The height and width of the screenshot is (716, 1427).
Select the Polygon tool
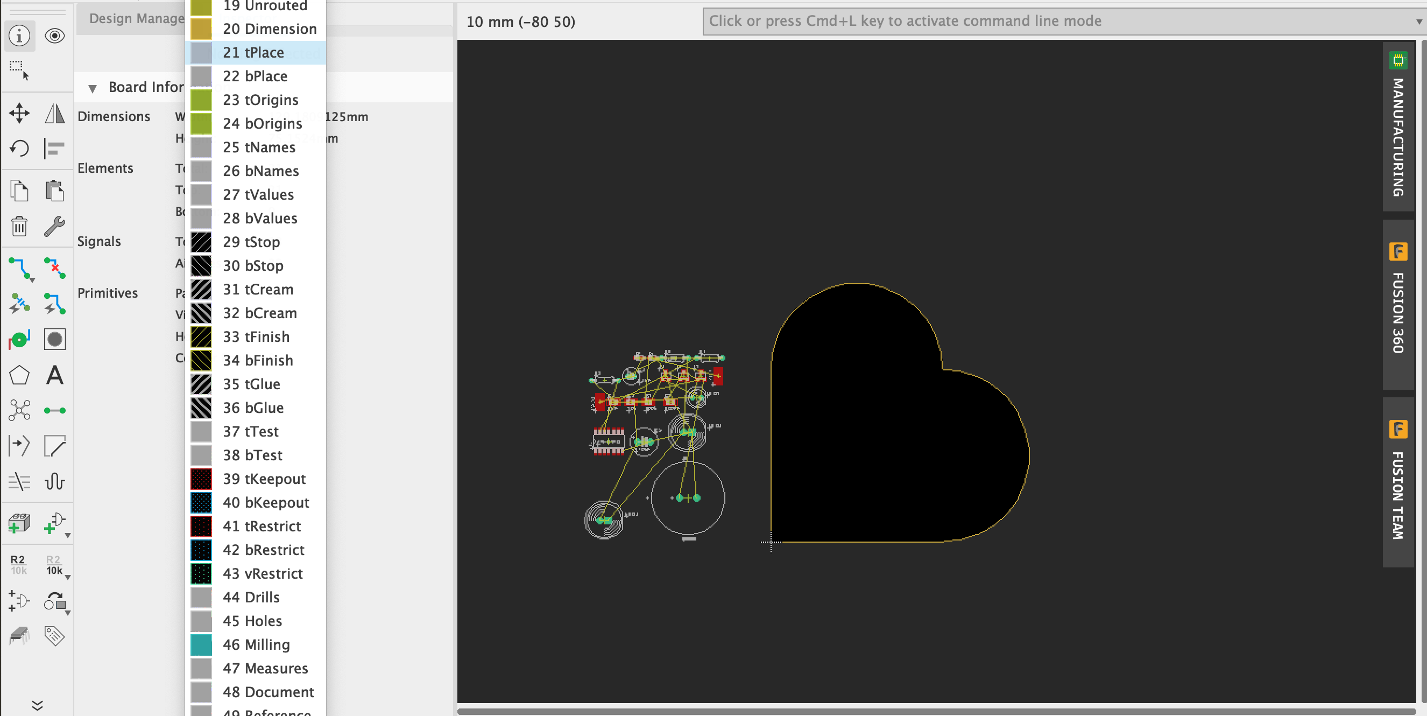tap(19, 375)
